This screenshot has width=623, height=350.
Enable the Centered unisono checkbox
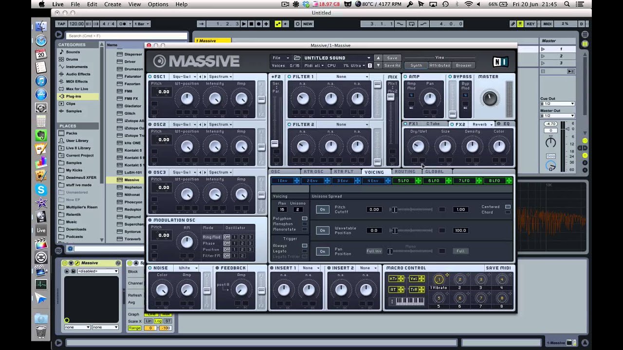click(x=508, y=207)
